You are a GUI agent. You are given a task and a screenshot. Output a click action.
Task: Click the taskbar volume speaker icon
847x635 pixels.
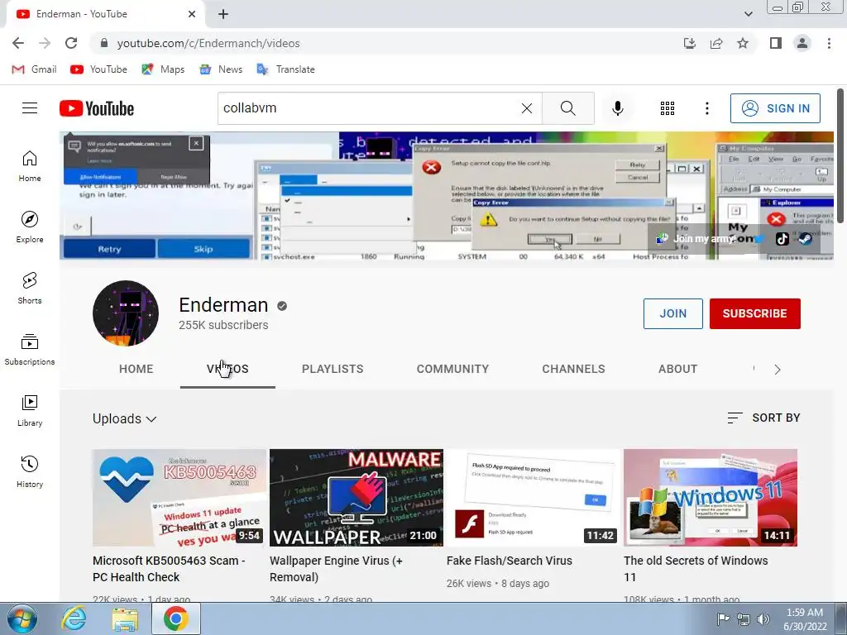[x=763, y=618]
